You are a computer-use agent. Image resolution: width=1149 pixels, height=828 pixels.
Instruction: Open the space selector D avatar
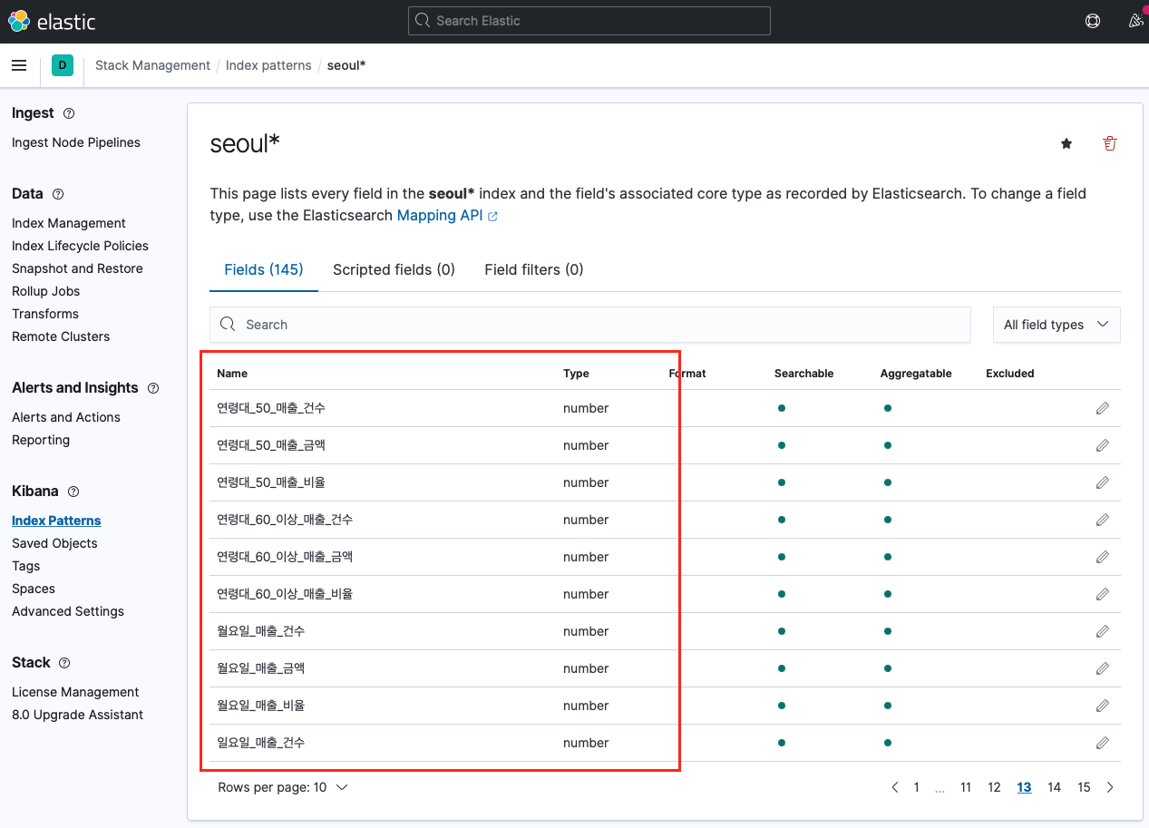[63, 65]
